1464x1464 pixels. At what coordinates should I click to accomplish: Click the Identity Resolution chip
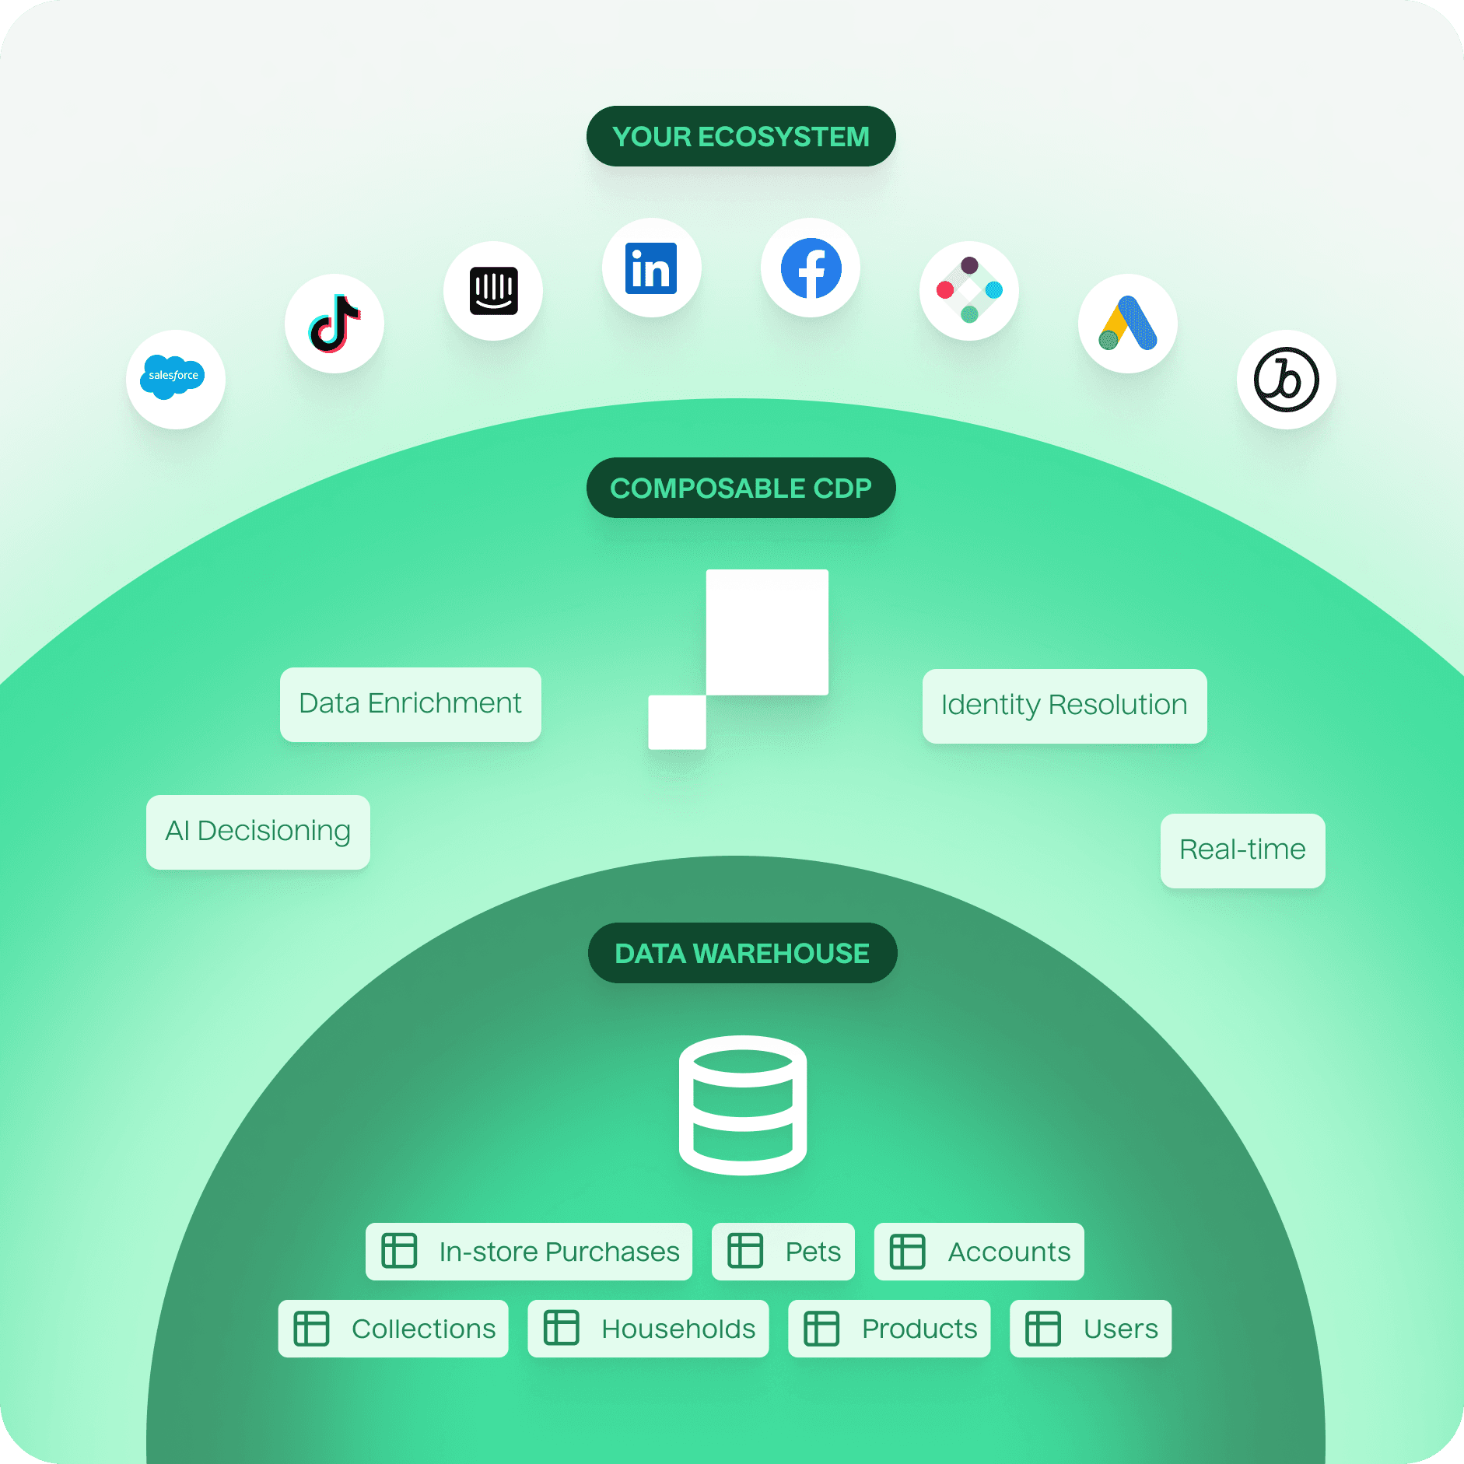point(1064,706)
